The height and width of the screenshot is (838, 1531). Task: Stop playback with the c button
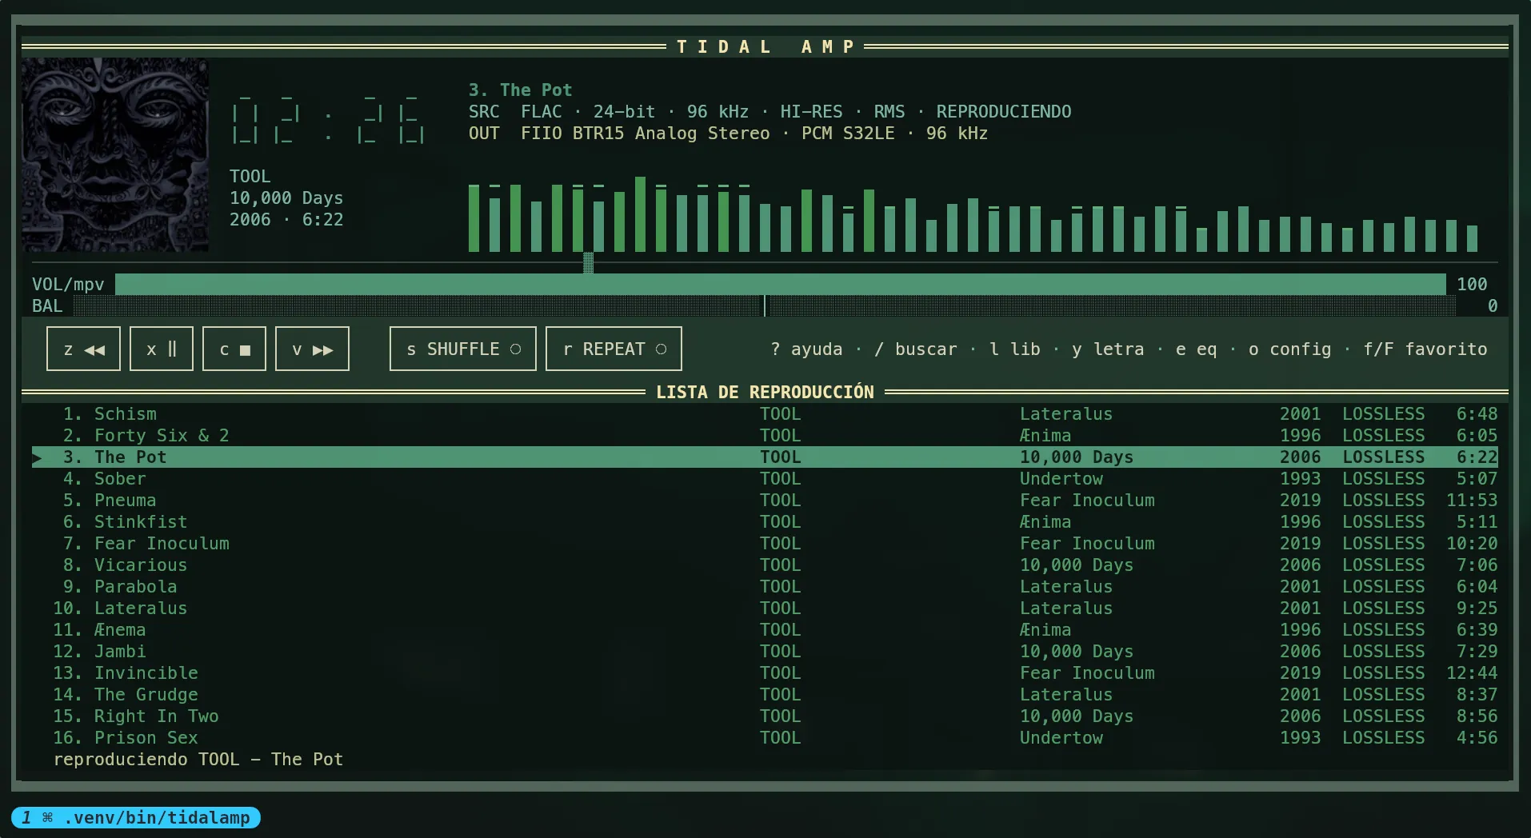234,349
